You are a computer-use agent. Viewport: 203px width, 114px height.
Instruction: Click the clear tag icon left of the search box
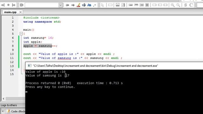point(22,5)
